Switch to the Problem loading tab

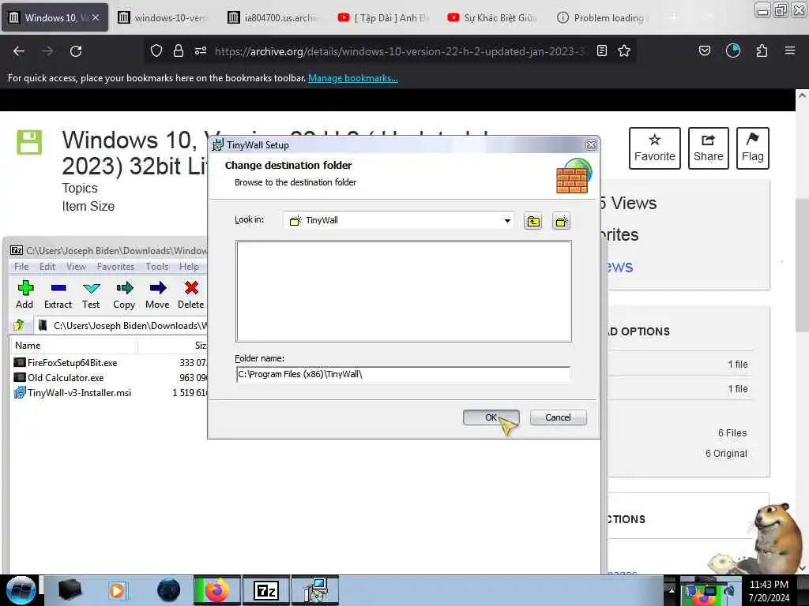coord(603,17)
